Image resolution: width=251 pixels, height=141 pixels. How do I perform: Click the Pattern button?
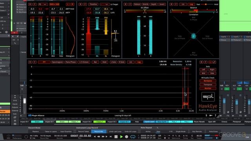pos(137,4)
